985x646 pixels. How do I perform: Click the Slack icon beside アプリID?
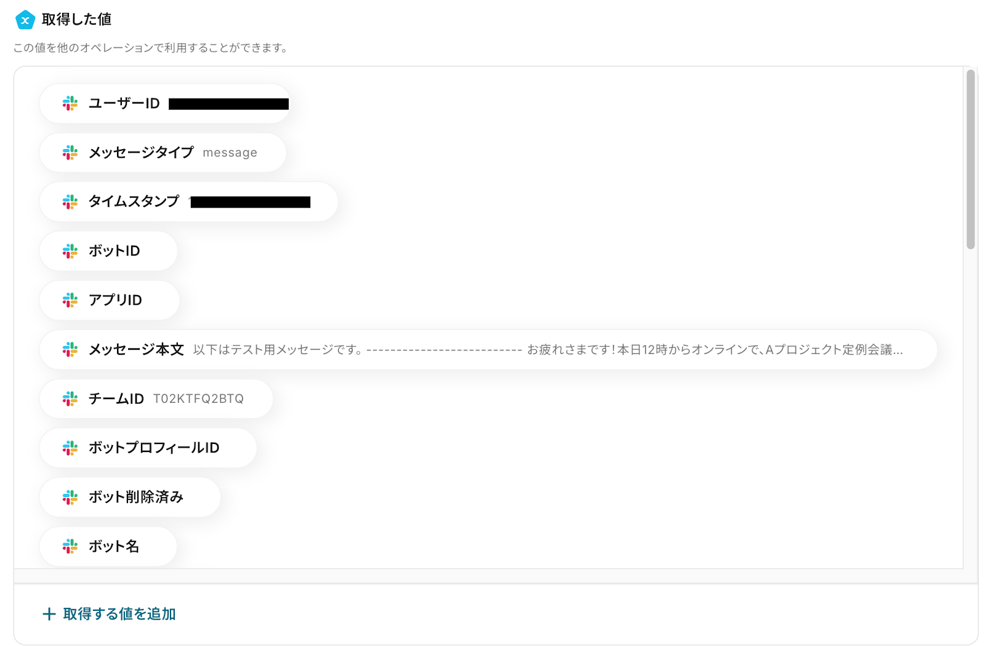[x=70, y=301]
